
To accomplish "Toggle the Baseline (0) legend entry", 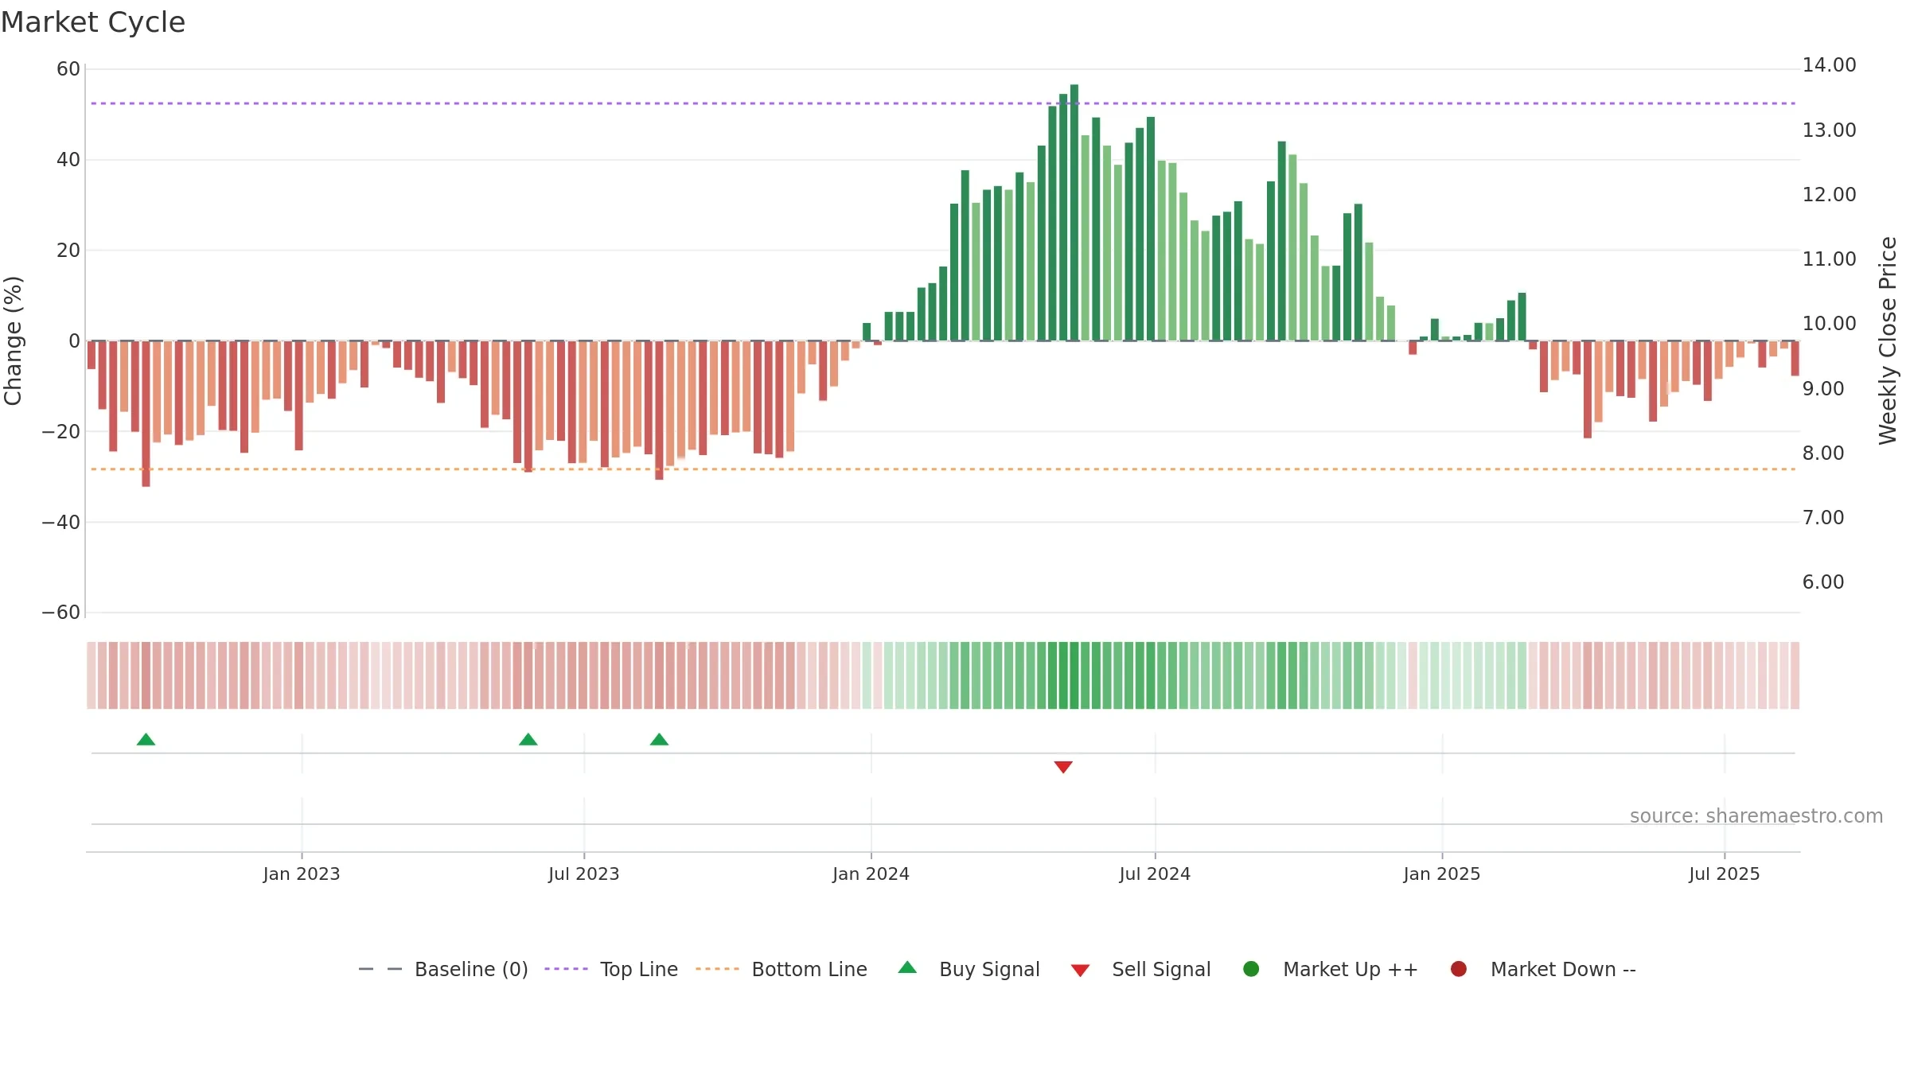I will [443, 969].
